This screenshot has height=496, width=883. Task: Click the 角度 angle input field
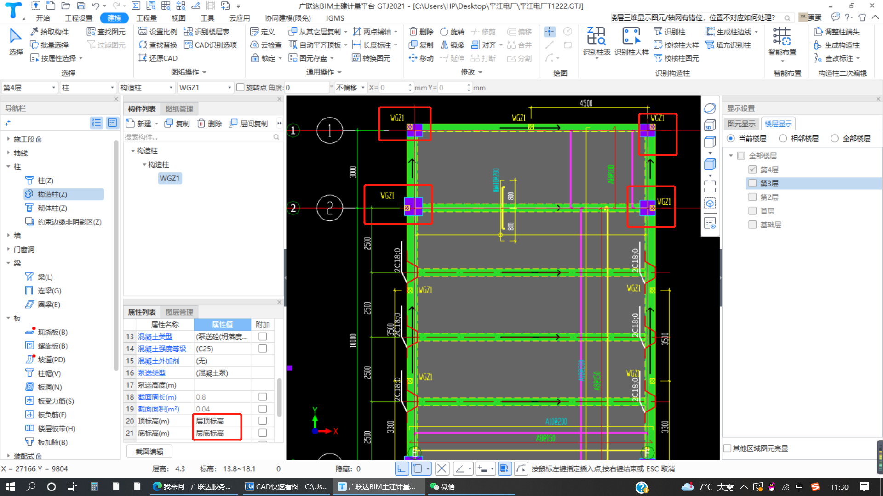[x=307, y=87]
